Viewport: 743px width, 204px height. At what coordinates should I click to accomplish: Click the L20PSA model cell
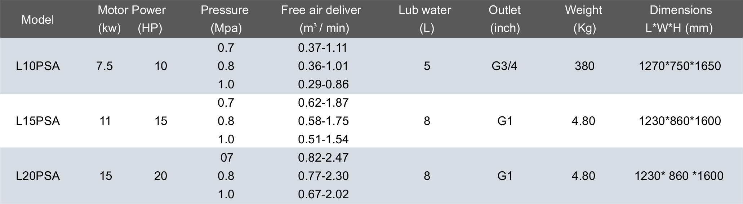tap(38, 176)
